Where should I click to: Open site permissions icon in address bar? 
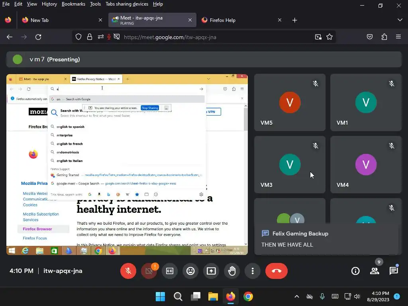coord(100,37)
